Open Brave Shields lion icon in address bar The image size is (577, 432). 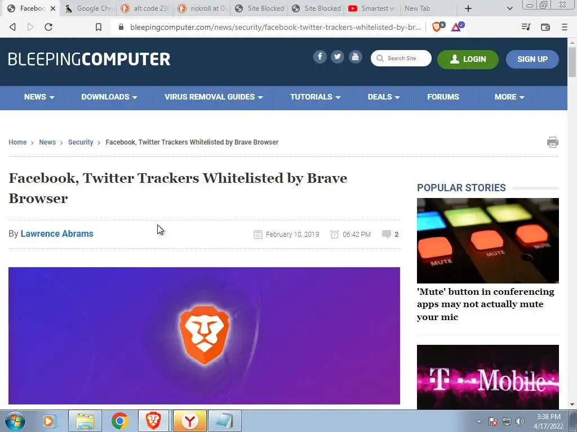click(437, 26)
